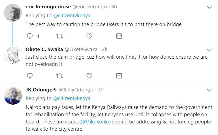Send eric kerongo mose's tweet via direct message

point(119,36)
